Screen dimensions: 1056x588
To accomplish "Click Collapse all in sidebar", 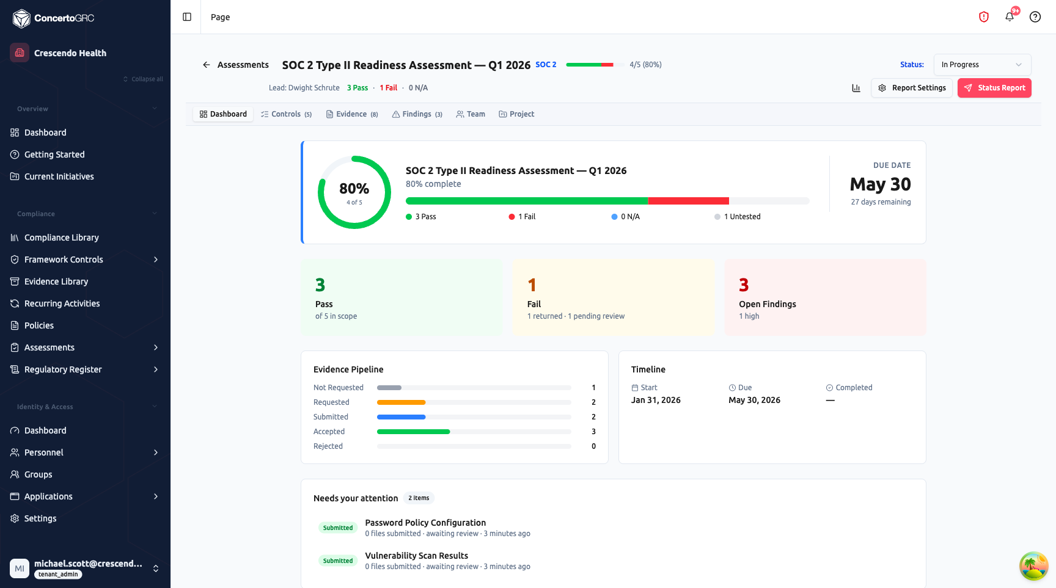I will point(143,79).
